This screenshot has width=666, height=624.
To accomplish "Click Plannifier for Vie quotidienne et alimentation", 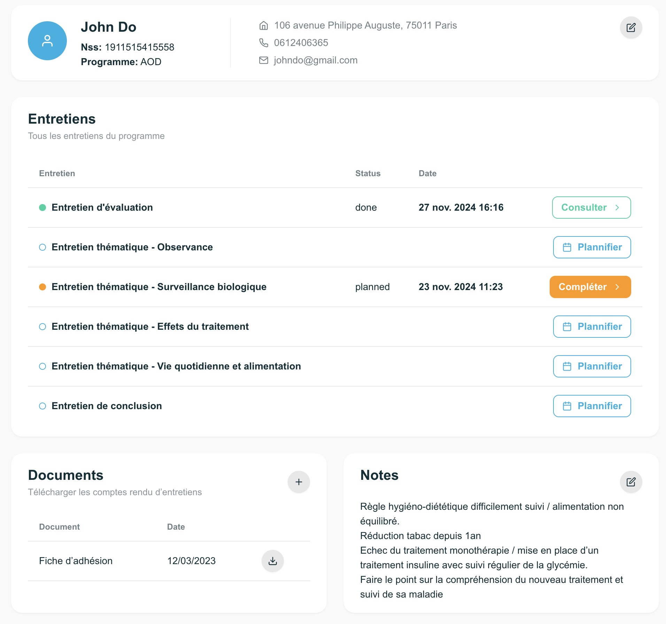I will (x=592, y=366).
